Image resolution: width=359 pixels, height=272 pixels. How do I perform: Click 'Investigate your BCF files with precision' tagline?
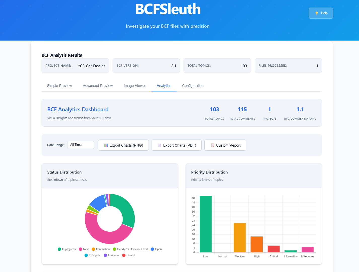click(x=168, y=26)
